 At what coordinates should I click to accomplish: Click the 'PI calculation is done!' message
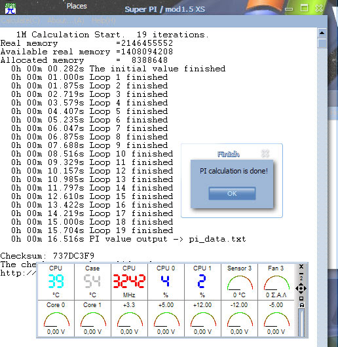coord(234,171)
